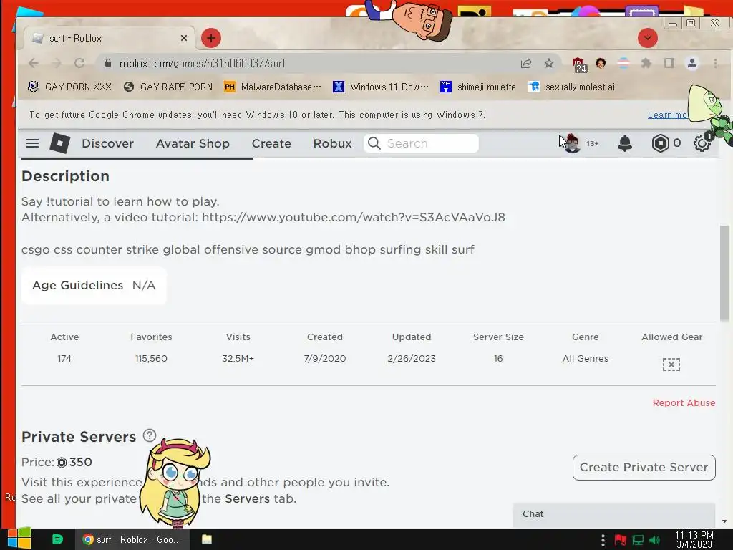
Task: Go back to the previous page
Action: [x=34, y=63]
